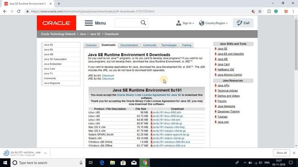Open Java Mission Control link
298x167 pixels.
pyautogui.click(x=230, y=75)
